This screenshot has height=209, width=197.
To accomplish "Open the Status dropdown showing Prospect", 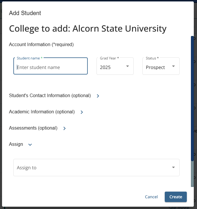I will 161,66.
